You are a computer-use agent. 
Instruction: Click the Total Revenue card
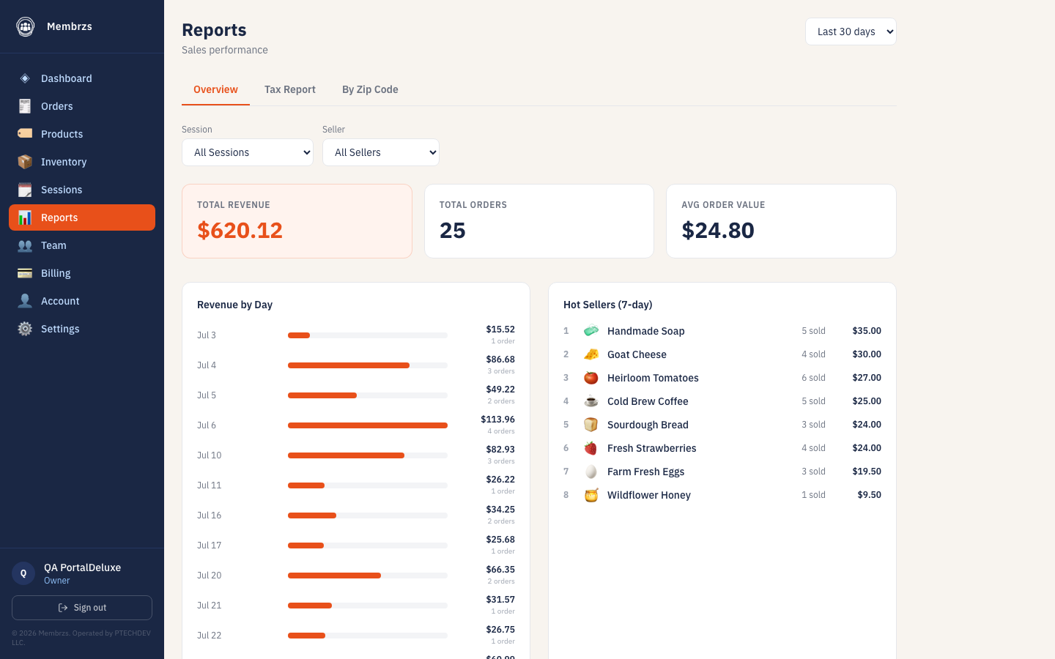(297, 221)
